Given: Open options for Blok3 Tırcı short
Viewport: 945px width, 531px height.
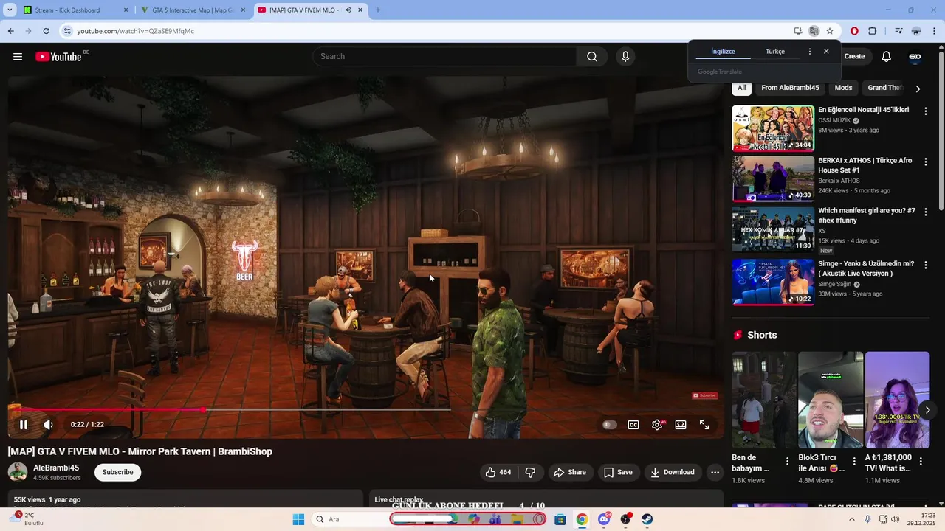Looking at the screenshot, I should point(855,462).
